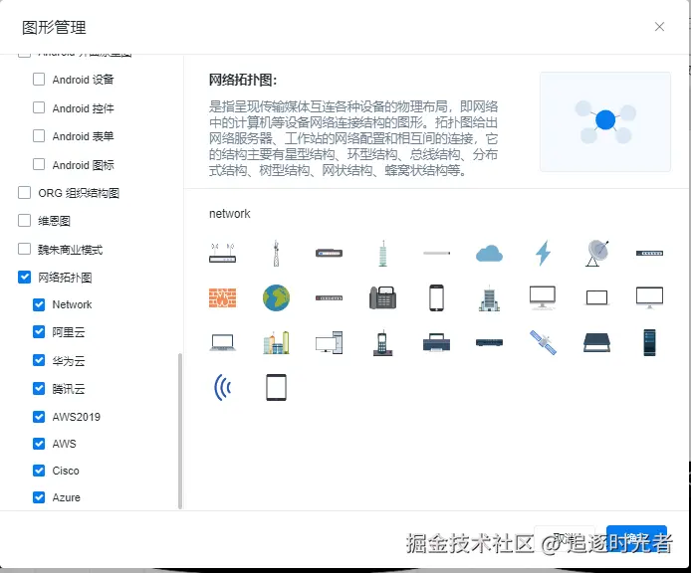Select the radio tower icon

(276, 254)
